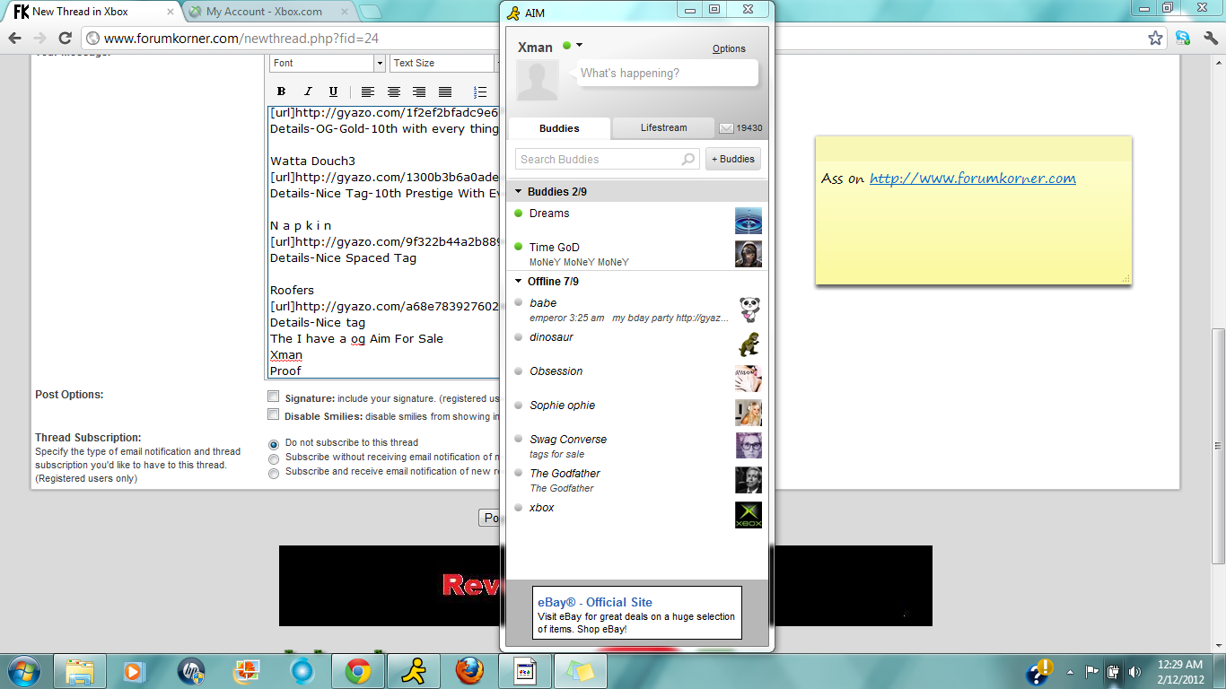Align message text to the right
1226x689 pixels.
point(419,92)
